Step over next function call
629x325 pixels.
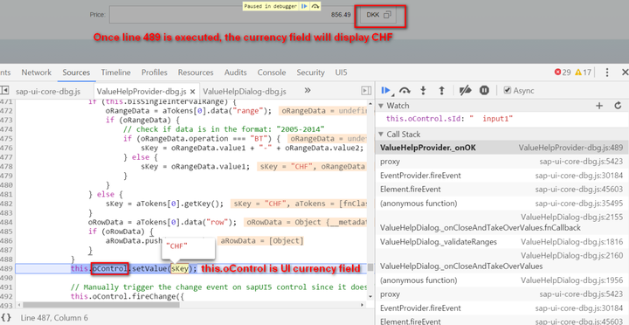(404, 91)
